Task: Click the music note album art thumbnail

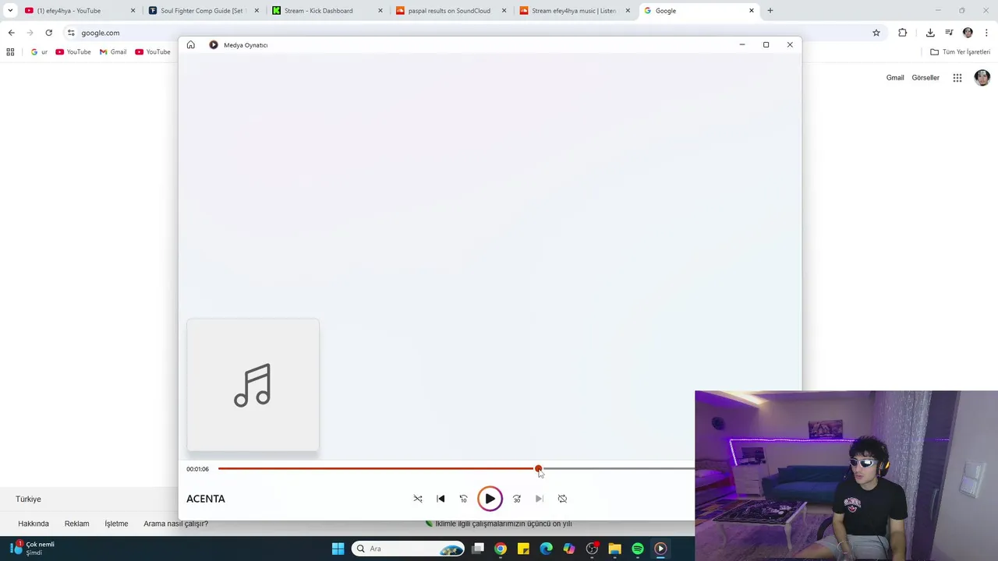Action: [x=253, y=385]
